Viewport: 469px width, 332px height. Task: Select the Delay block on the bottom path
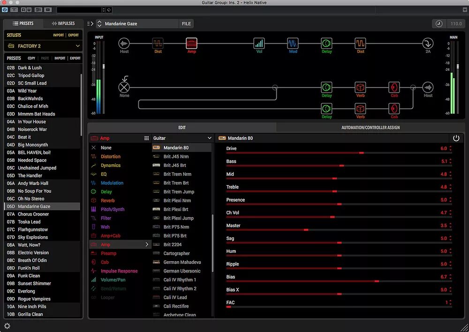coord(326,109)
